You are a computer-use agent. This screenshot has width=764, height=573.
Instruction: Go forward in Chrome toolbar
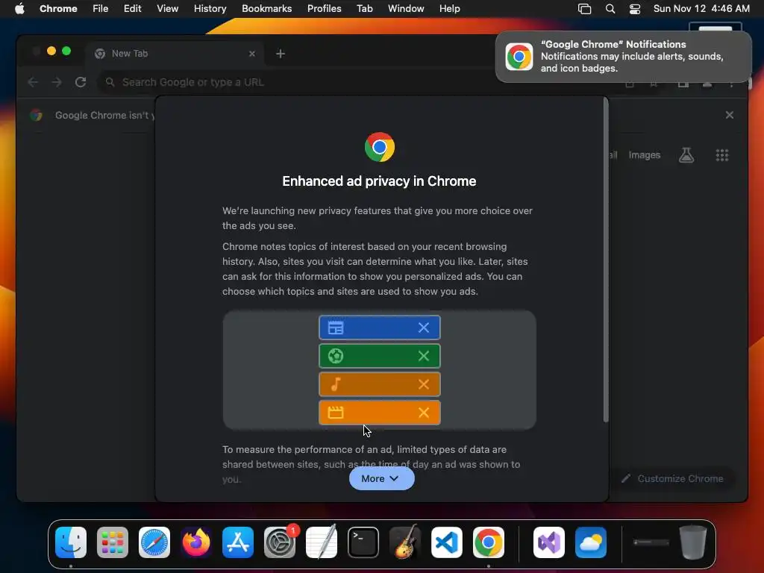click(x=57, y=82)
